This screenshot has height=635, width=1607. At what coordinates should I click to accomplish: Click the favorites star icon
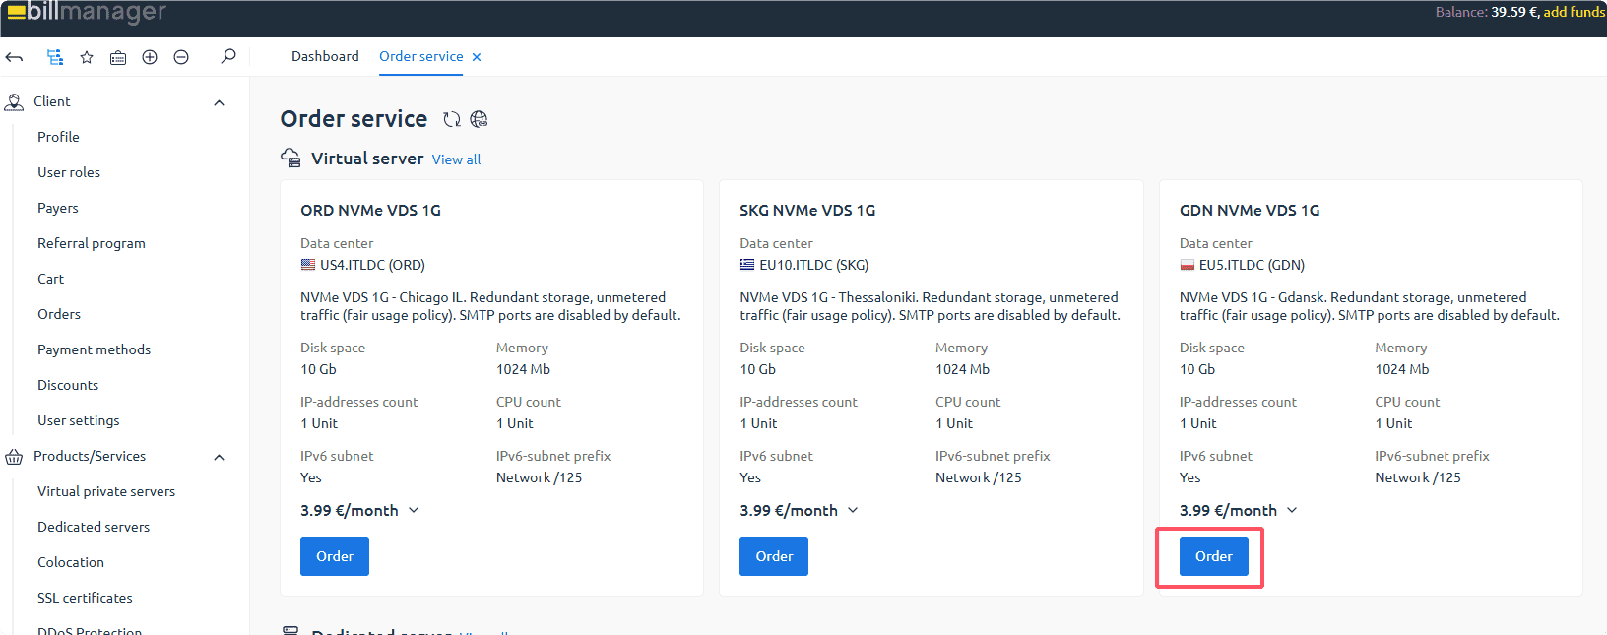tap(87, 57)
